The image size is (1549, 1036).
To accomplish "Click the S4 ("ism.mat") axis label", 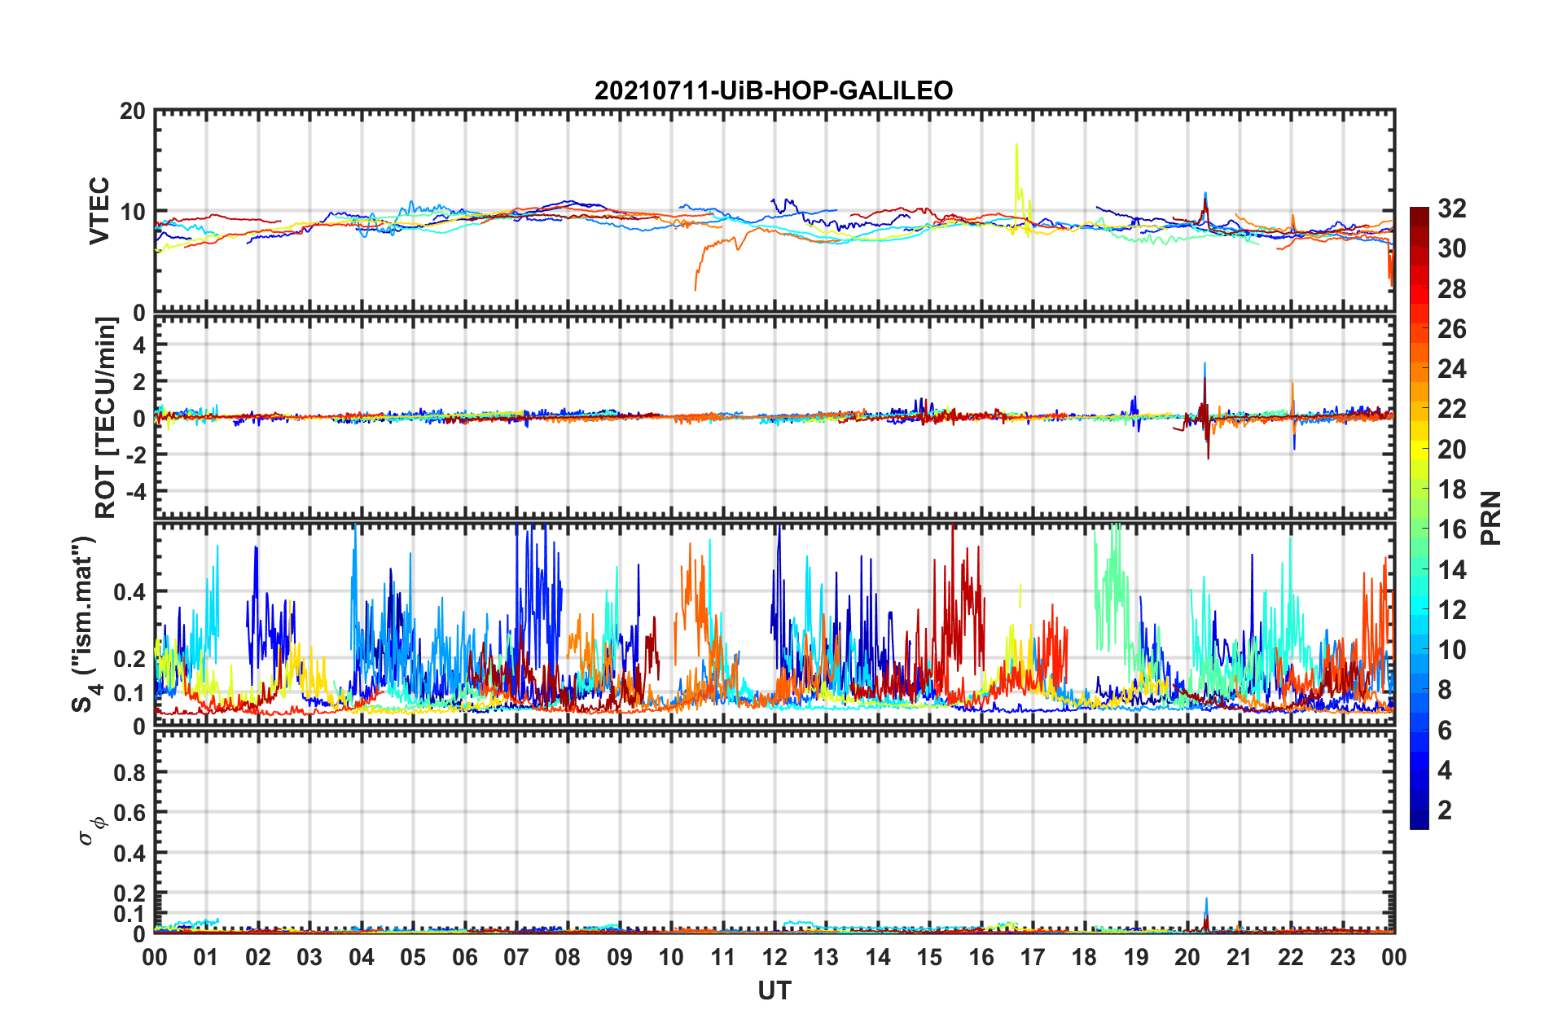I will (x=86, y=624).
